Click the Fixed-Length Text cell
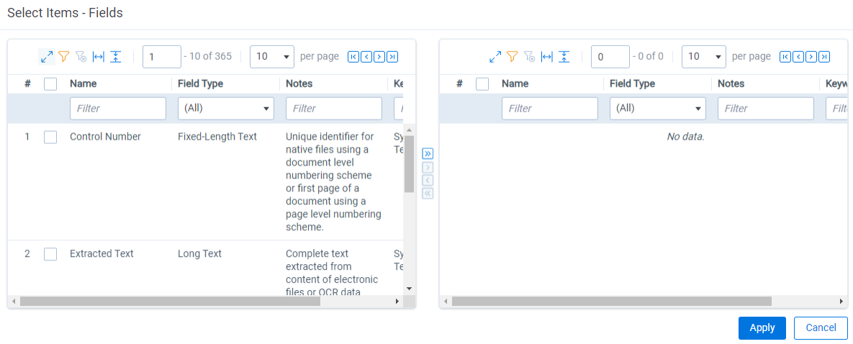853x344 pixels. point(217,137)
